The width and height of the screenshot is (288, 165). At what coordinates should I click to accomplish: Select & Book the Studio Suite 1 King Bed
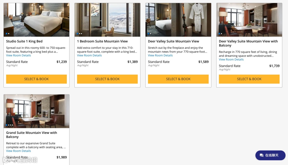(36, 79)
